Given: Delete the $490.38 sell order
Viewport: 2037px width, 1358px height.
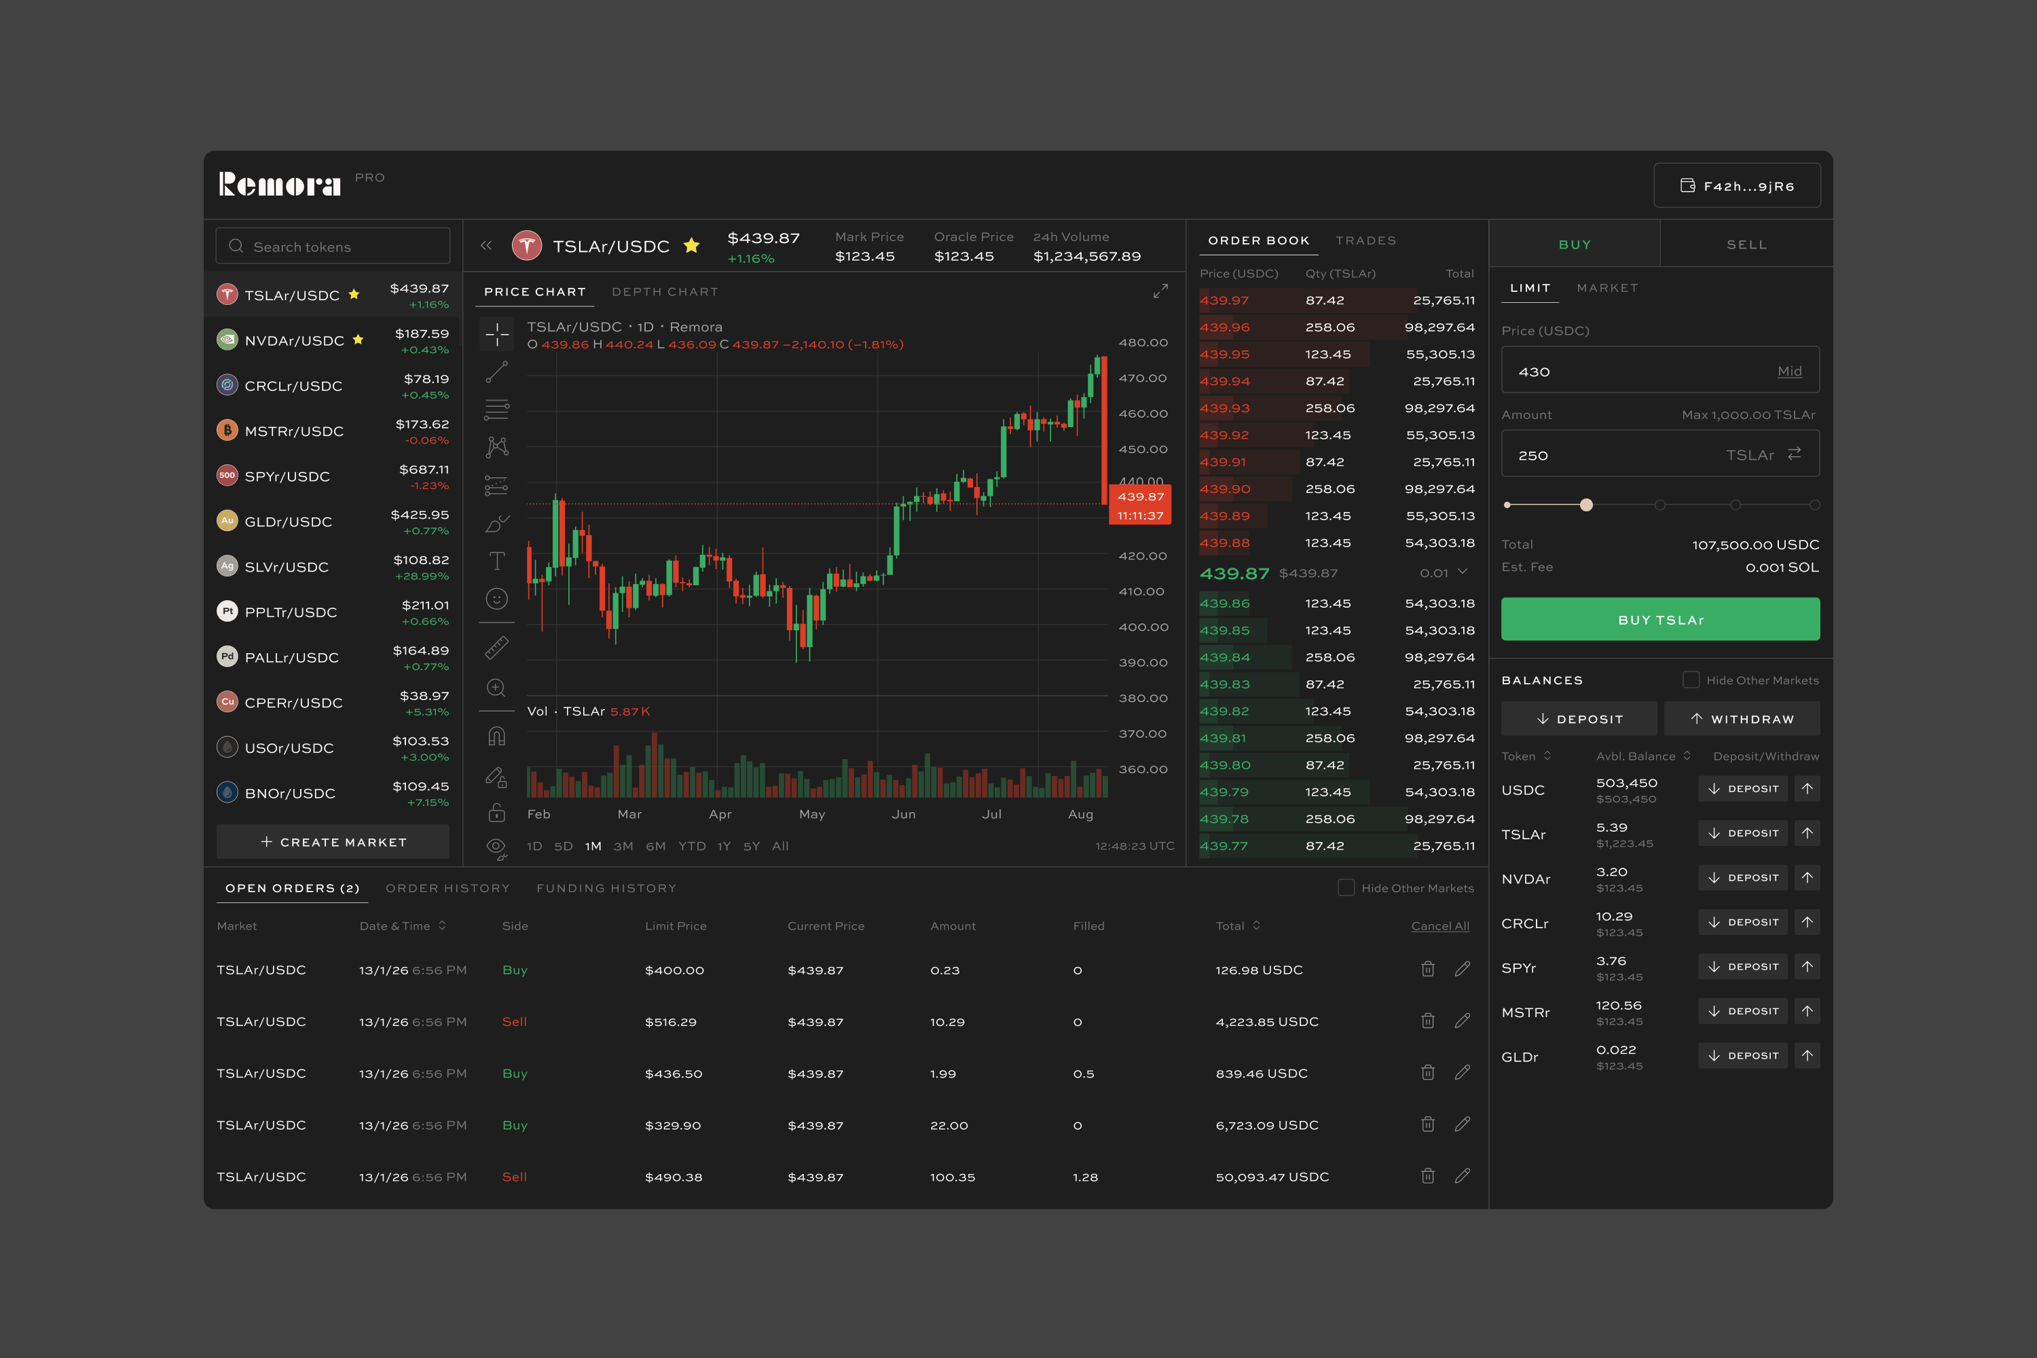Looking at the screenshot, I should pyautogui.click(x=1428, y=1176).
